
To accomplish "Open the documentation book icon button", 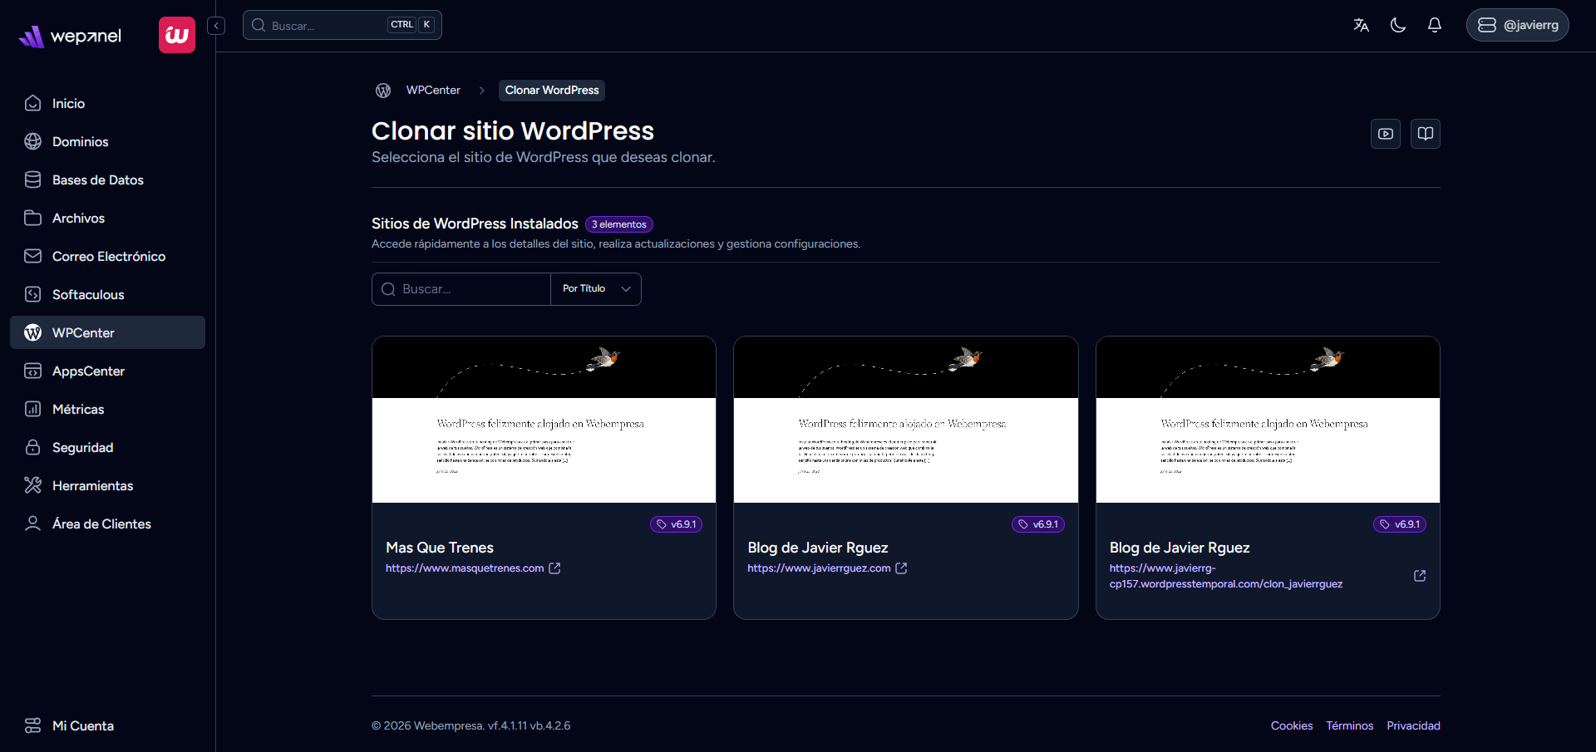I will pyautogui.click(x=1426, y=134).
